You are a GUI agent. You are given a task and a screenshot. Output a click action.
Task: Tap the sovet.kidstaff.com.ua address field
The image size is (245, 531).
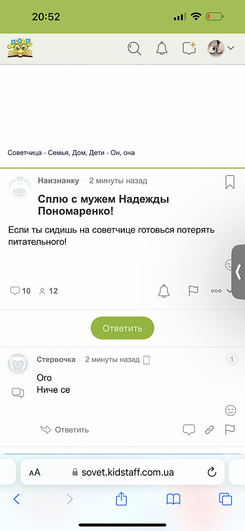[122, 472]
